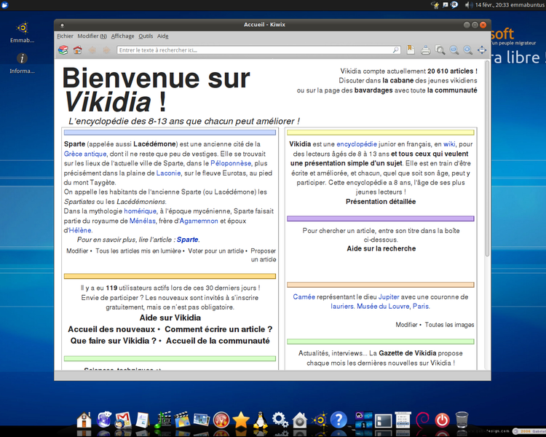Follow the Agamemnon link

click(x=199, y=221)
